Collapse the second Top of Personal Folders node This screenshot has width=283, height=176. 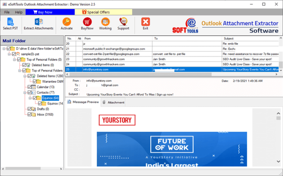tap(20, 71)
